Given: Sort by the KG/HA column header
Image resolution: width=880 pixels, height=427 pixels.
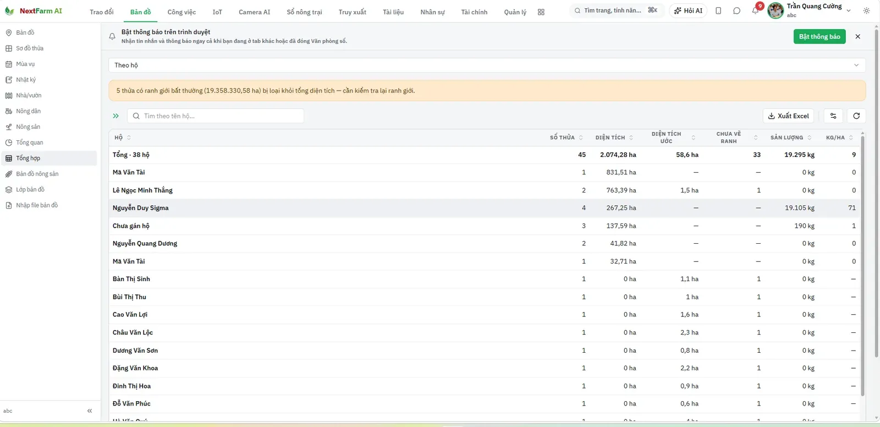Looking at the screenshot, I should (x=839, y=138).
